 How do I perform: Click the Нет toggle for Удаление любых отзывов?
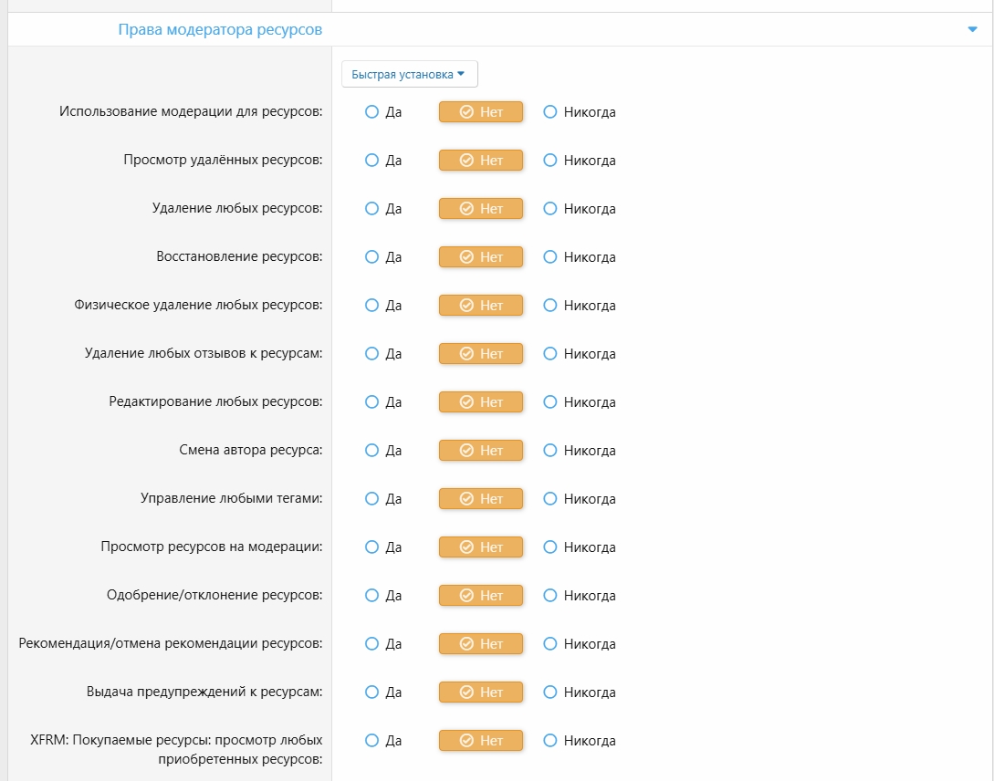coord(481,353)
